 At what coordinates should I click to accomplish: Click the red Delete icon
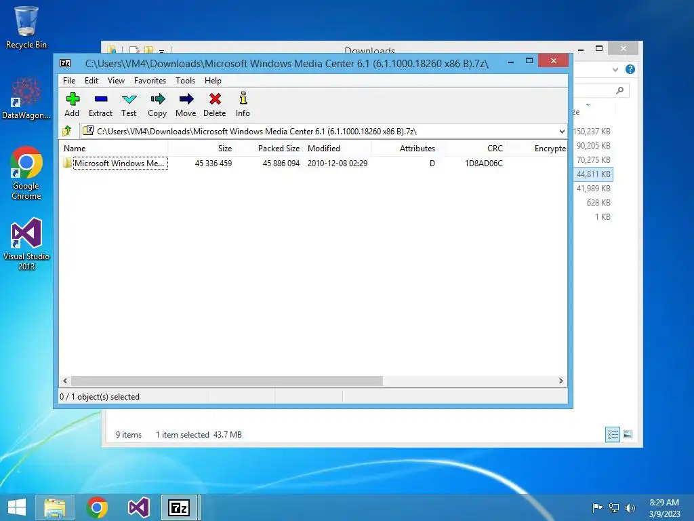coord(215,99)
